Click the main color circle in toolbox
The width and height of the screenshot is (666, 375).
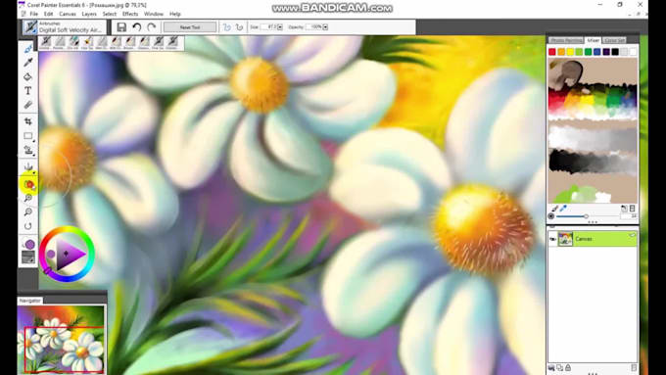(29, 244)
